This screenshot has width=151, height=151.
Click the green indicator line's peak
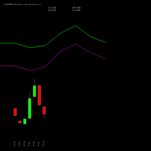75,26
